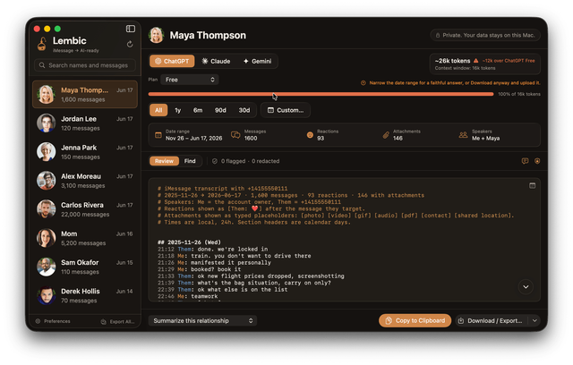Click the paperclip Attachments icon
Screen dimensions: 573x365
point(386,135)
